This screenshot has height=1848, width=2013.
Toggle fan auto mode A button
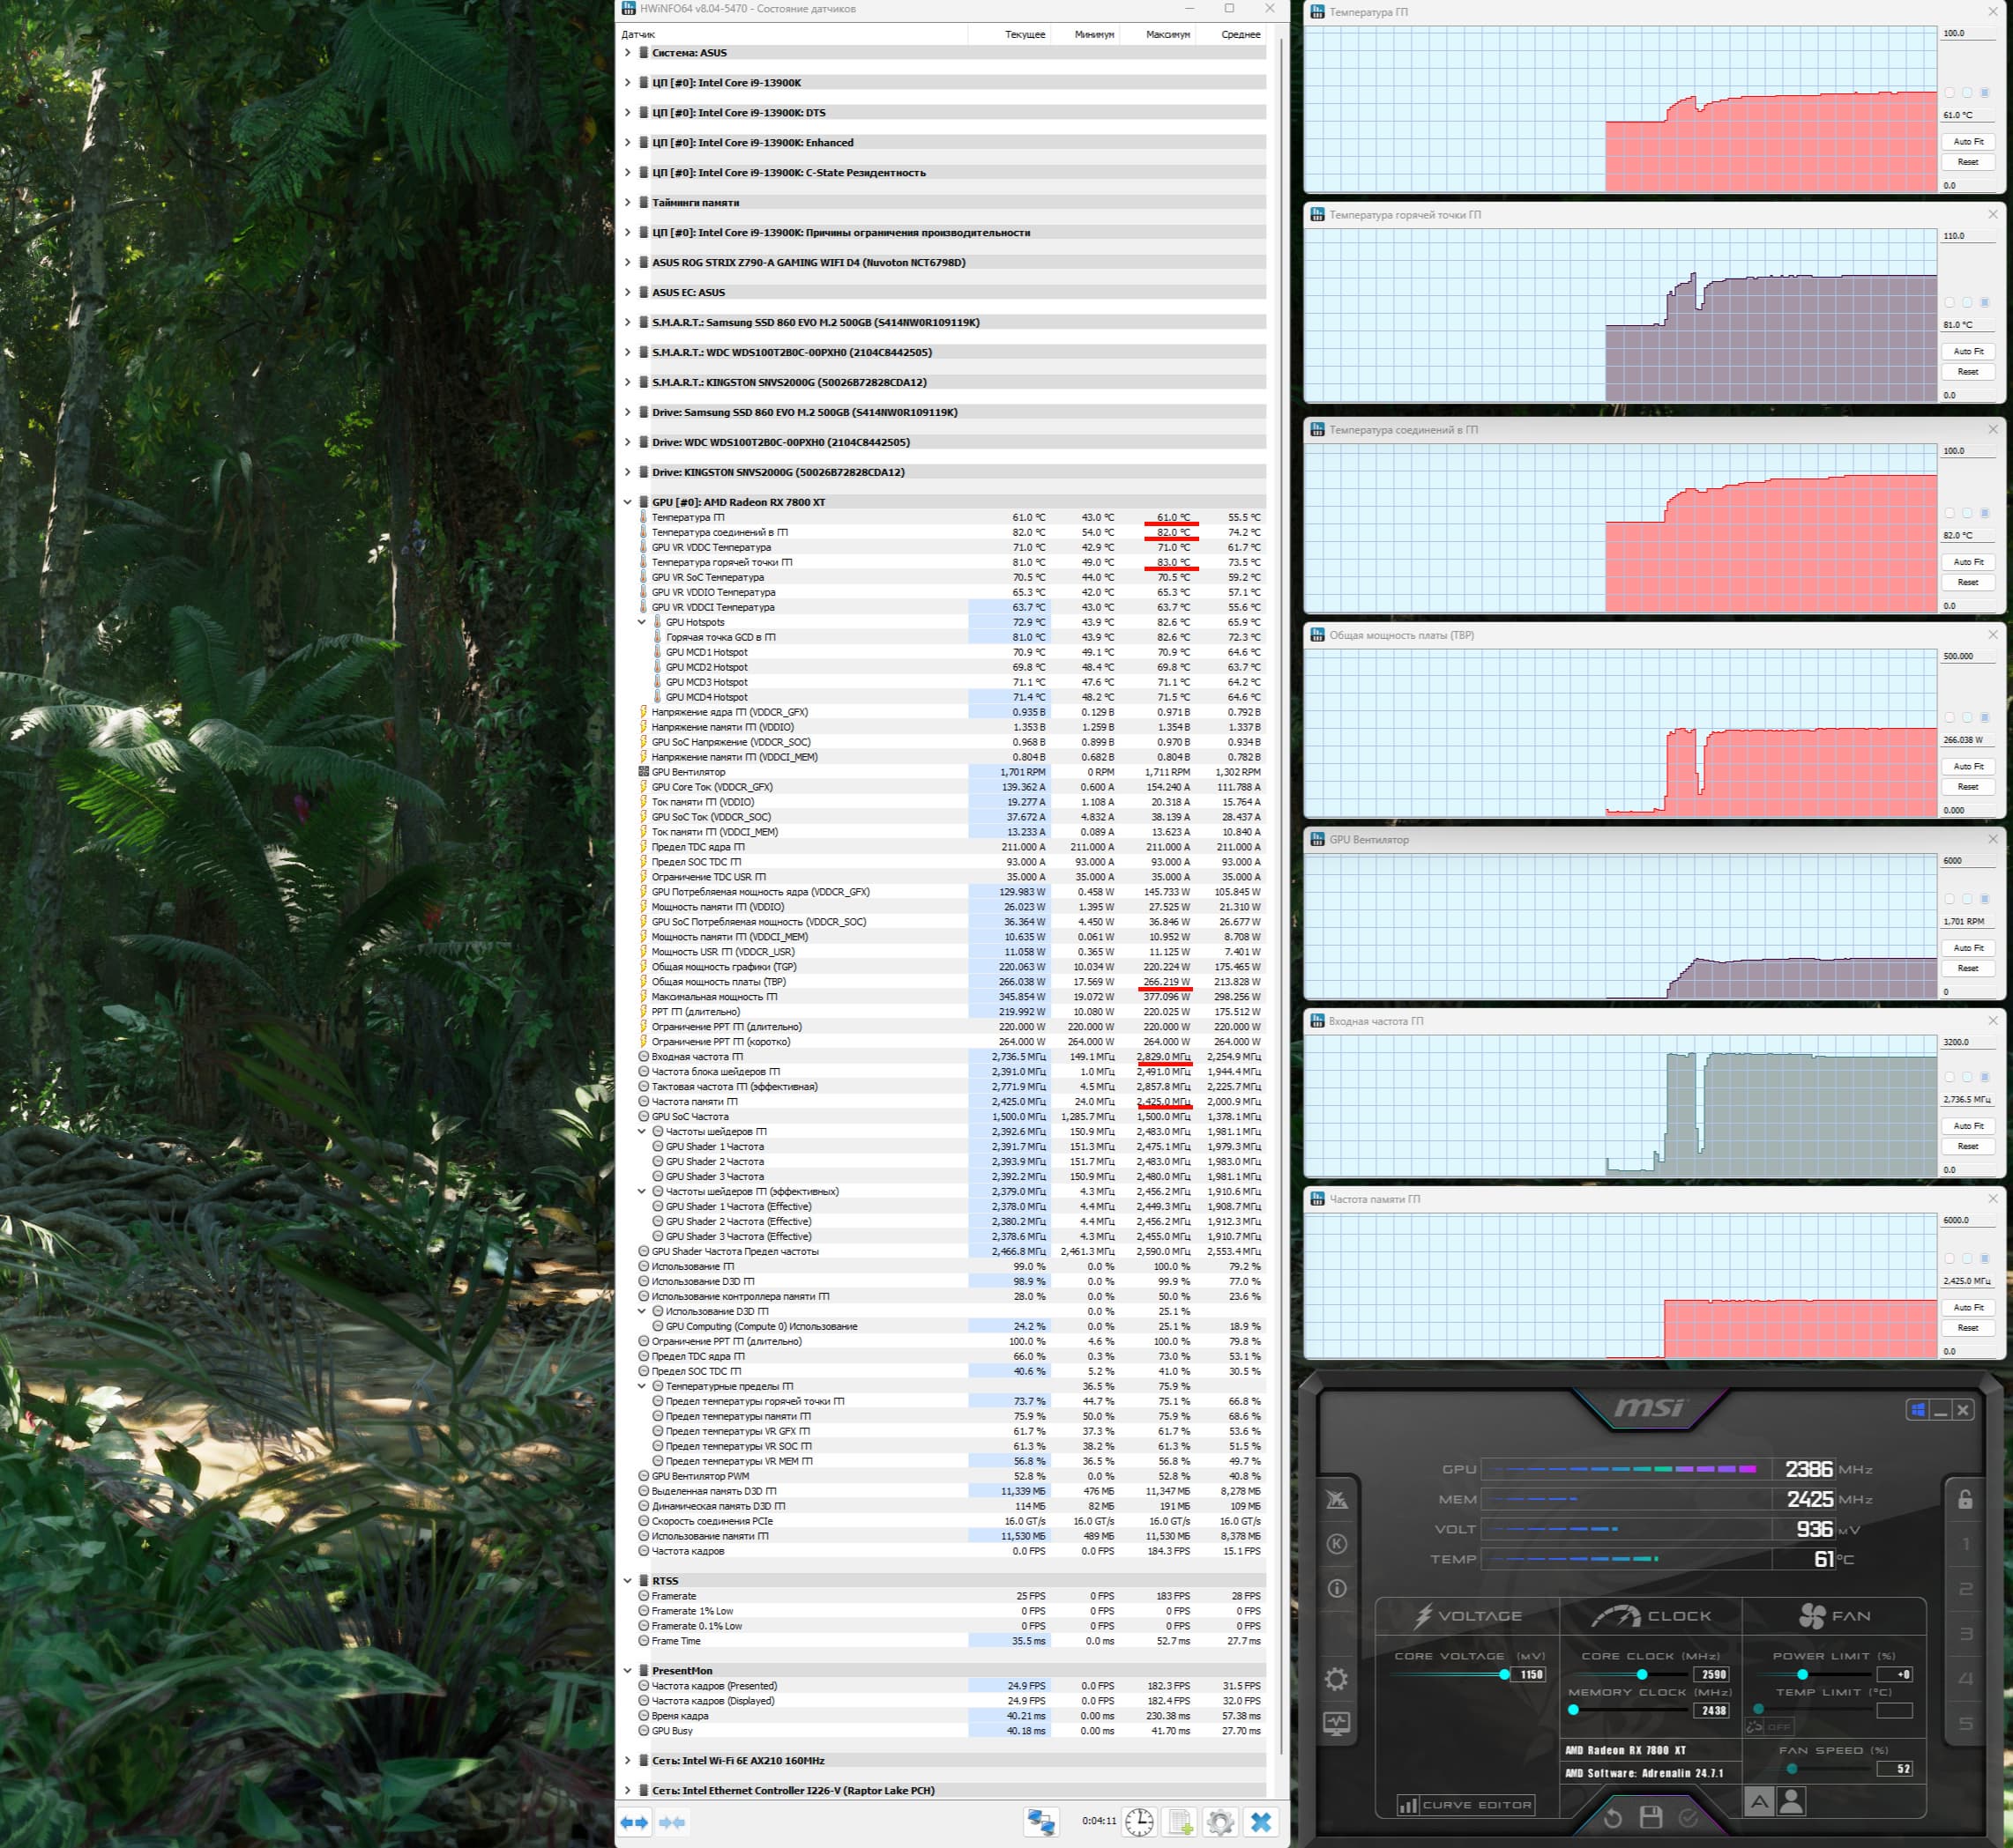coord(1759,1802)
